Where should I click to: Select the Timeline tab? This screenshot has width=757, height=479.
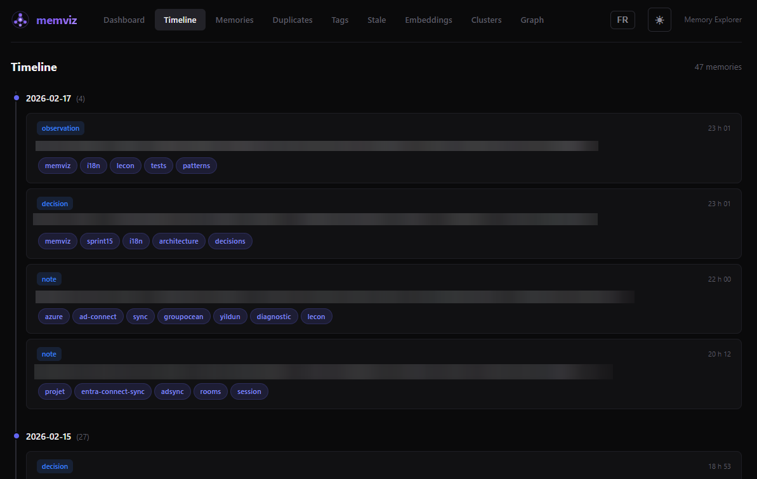coord(180,20)
